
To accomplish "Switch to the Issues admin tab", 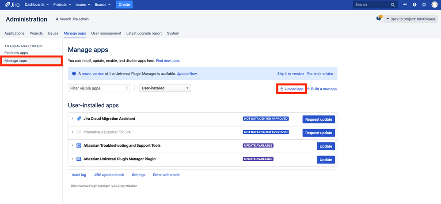I will 53,33.
